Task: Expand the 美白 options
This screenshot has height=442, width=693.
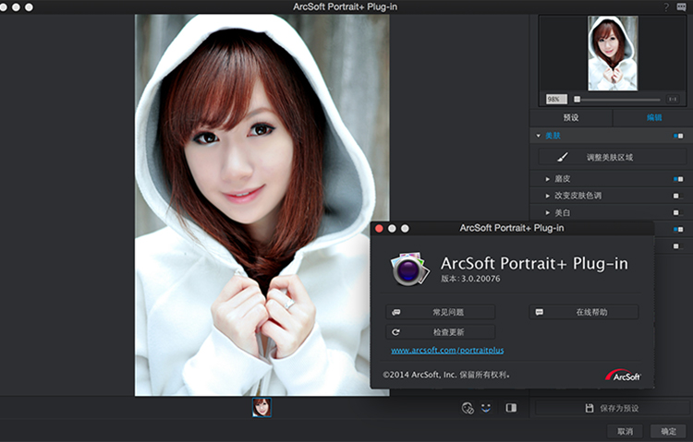Action: 547,212
